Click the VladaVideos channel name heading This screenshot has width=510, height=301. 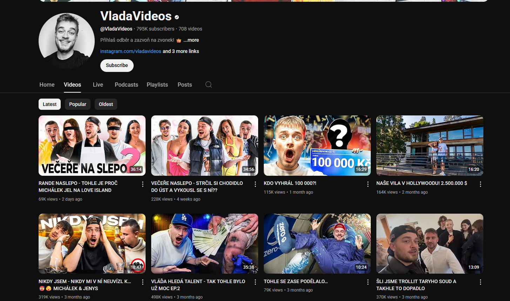click(x=136, y=16)
